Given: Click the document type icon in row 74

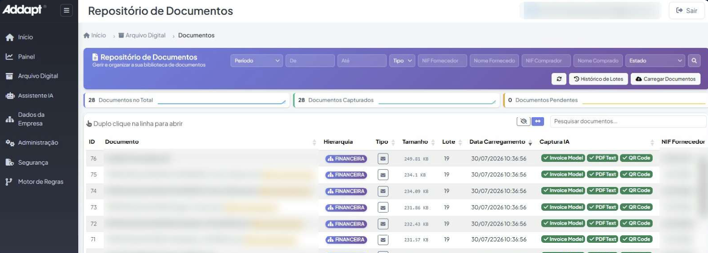Looking at the screenshot, I should coord(383,191).
